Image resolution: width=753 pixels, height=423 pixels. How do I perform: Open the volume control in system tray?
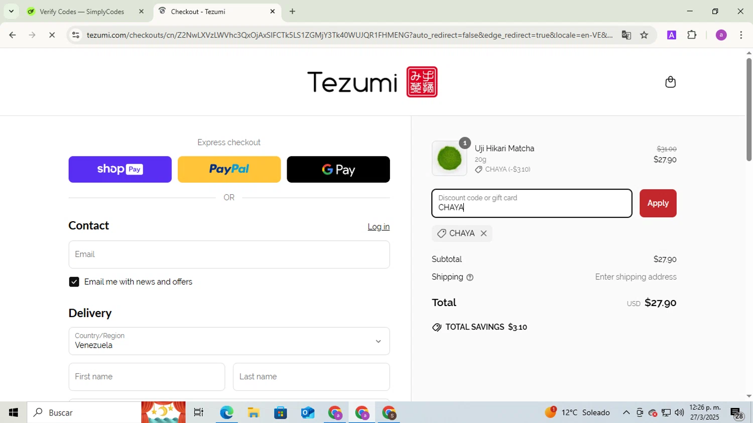point(679,412)
